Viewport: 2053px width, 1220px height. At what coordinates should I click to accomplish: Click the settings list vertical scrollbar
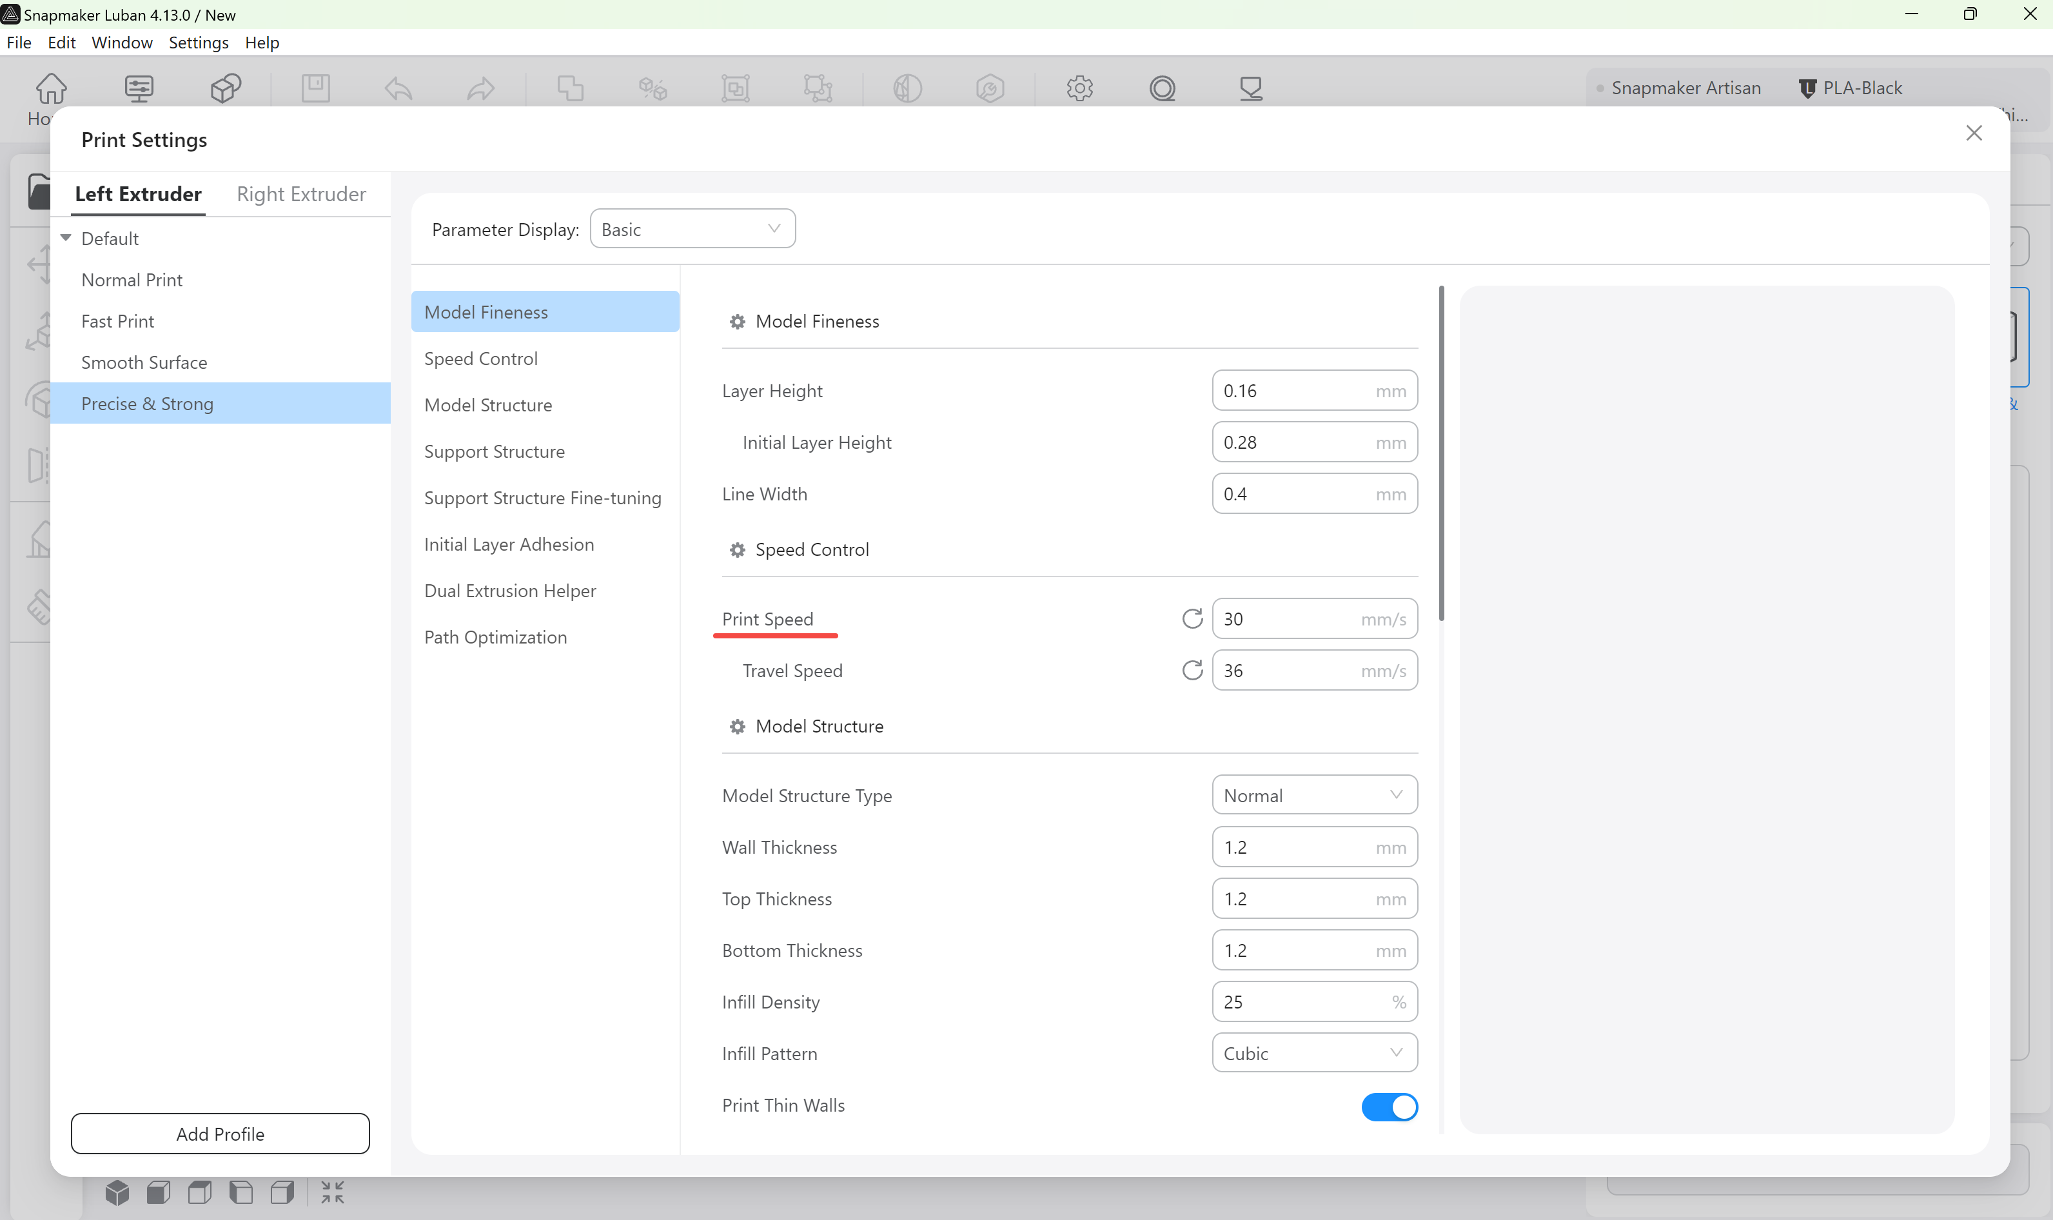(1440, 453)
